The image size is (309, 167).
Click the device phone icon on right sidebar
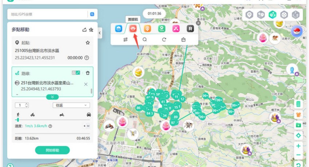(x=298, y=104)
